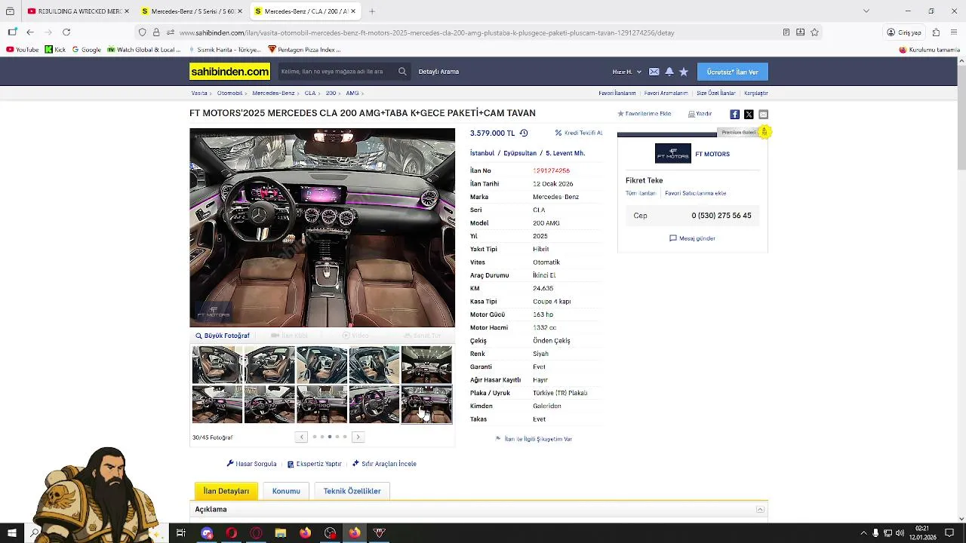Image resolution: width=966 pixels, height=543 pixels.
Task: Open the list all tabs dropdown
Action: [866, 11]
